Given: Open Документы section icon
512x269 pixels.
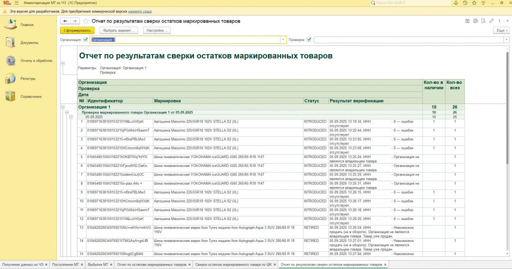Looking at the screenshot, I should [10, 42].
